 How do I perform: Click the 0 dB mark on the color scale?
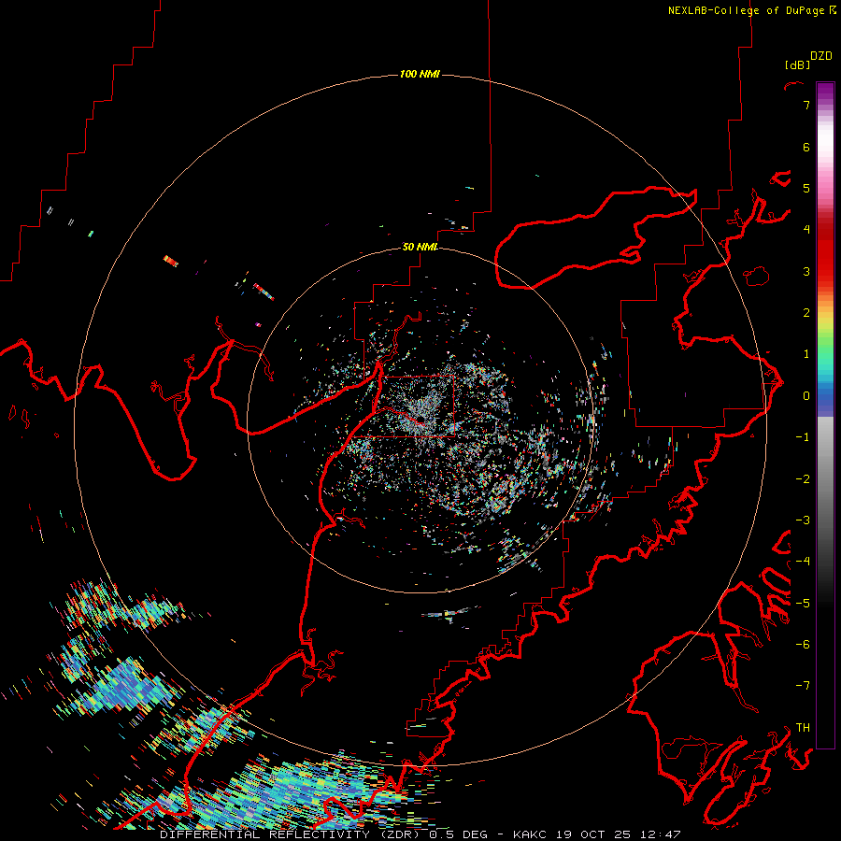(x=806, y=396)
